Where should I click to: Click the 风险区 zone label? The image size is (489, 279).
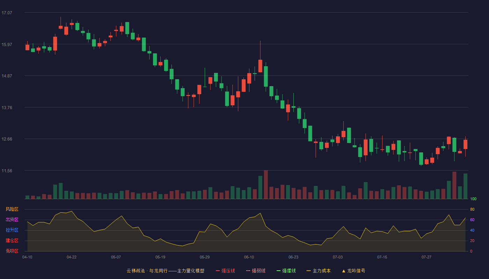12,209
